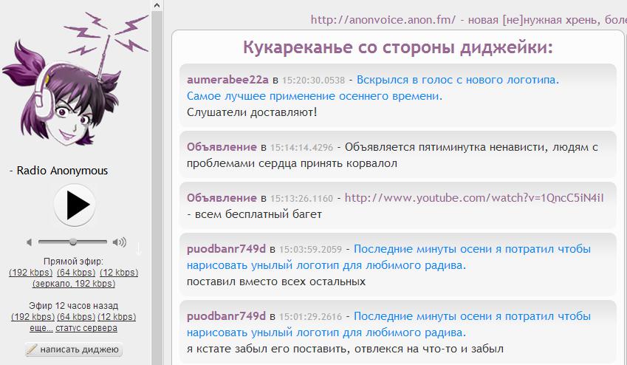Click username puodbanr749d at 15:01:29

pyautogui.click(x=226, y=316)
